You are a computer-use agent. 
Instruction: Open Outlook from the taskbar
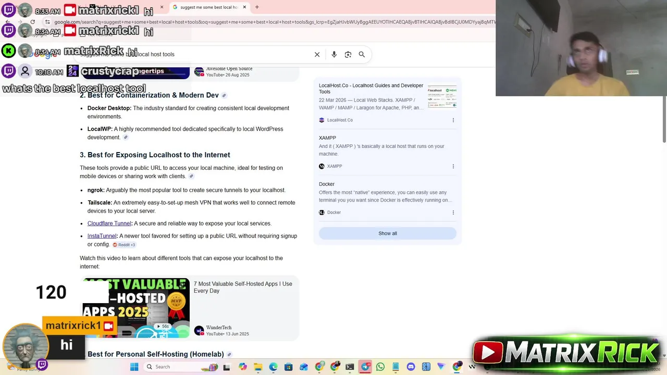304,367
